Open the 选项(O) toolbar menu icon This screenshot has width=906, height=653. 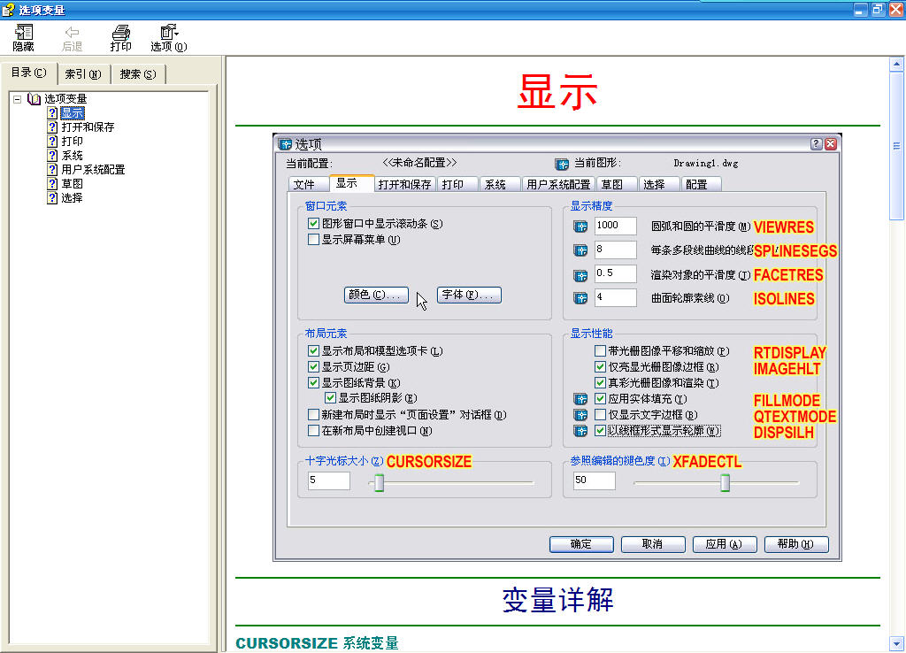[x=169, y=32]
